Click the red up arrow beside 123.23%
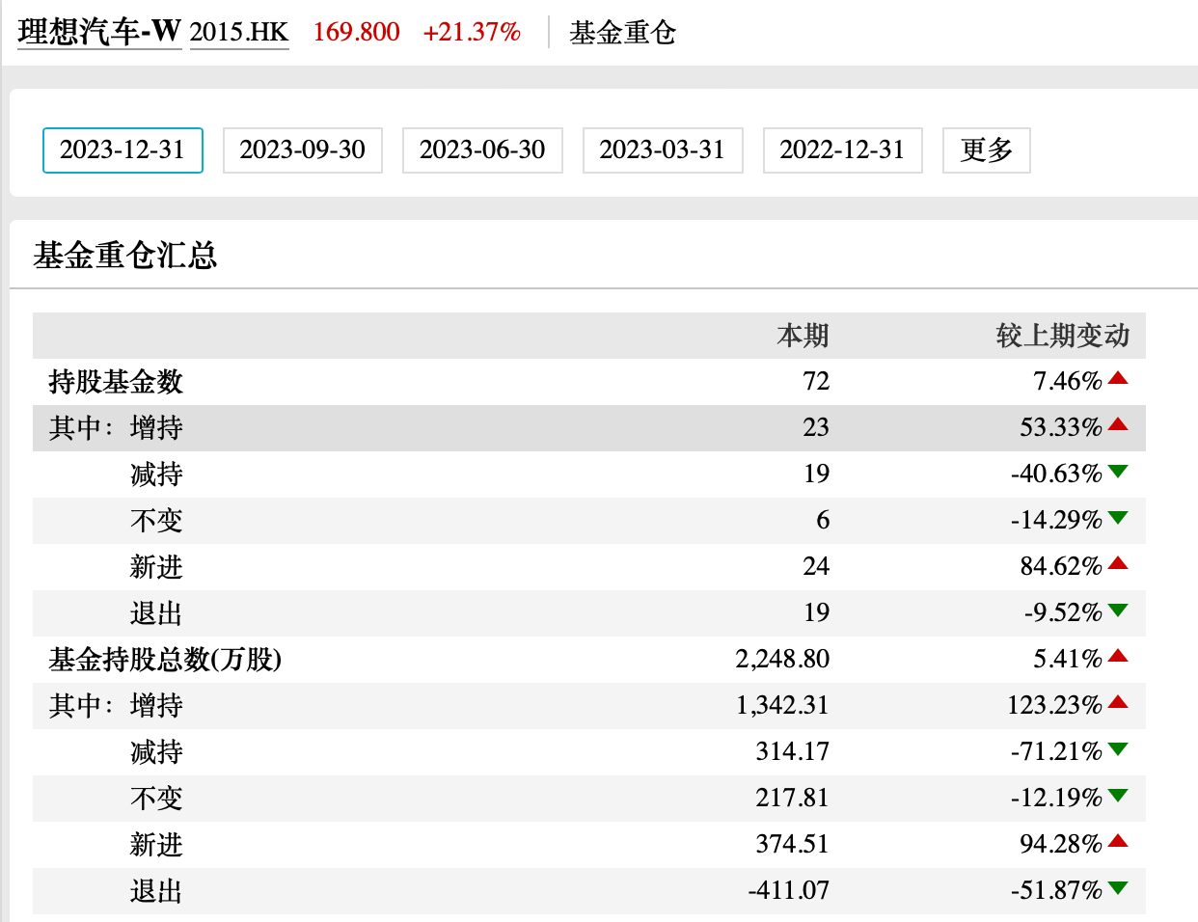Screen dimensions: 1198x922 pyautogui.click(x=1118, y=702)
